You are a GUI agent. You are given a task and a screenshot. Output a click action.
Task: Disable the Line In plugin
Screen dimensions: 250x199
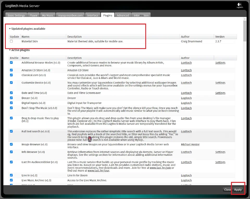[x=11, y=175]
